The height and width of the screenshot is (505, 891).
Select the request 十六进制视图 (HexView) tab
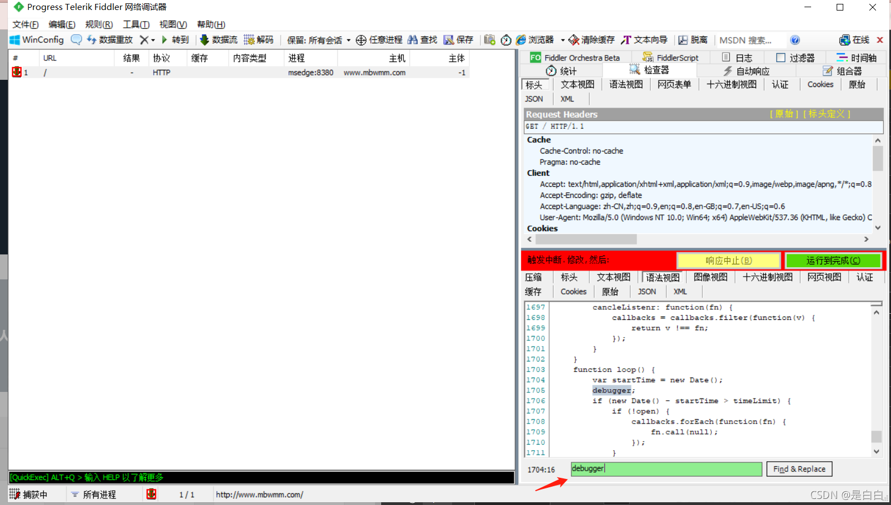click(x=731, y=84)
